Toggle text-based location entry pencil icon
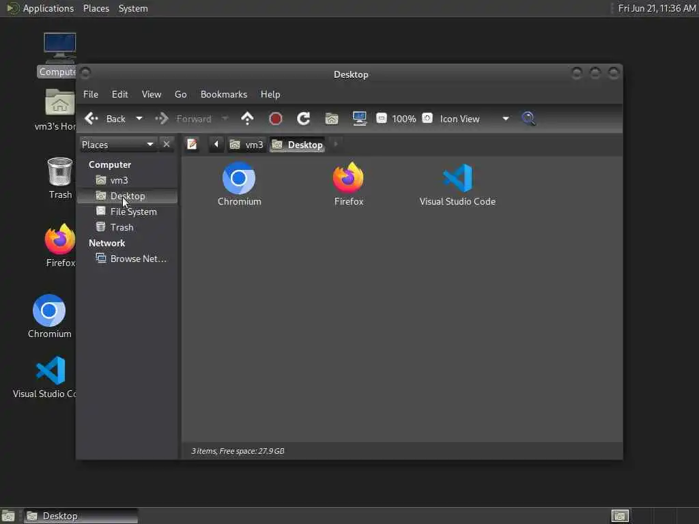Screen dimensions: 699x524 192,145
